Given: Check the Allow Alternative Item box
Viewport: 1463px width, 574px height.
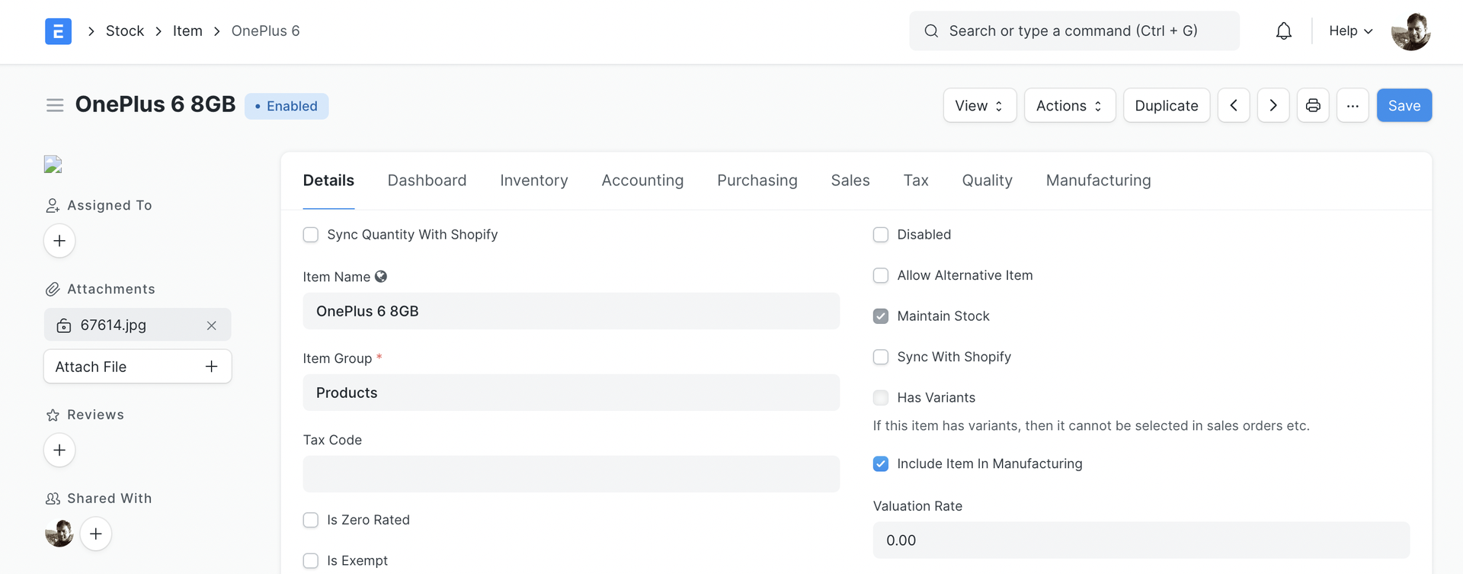Looking at the screenshot, I should [881, 275].
